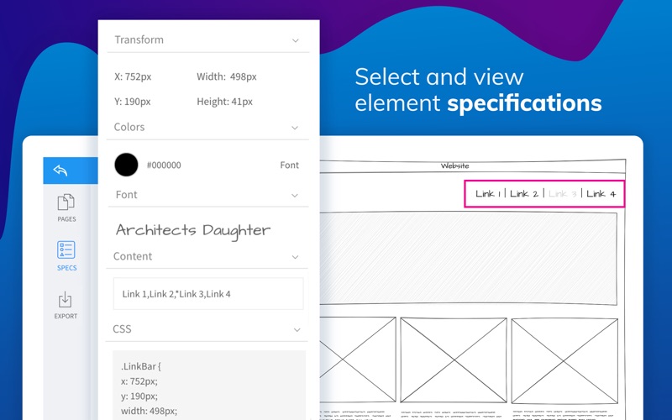Viewport: 672px width, 420px height.
Task: Collapse the Transform section chevron
Action: tap(296, 40)
